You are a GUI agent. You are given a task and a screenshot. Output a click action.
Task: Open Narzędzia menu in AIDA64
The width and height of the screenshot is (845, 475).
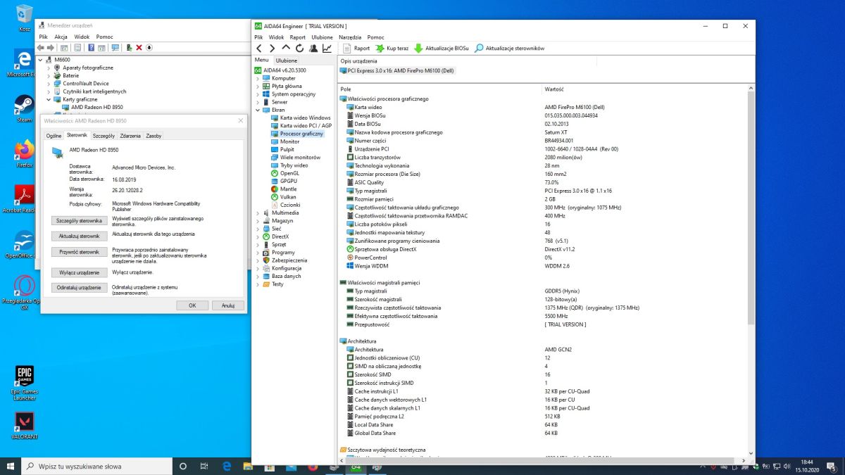pos(350,37)
